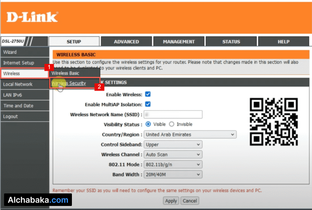Screen dimensions: 312x210
Task: Toggle Enable MultiAP Isolation checkbox
Action: coord(148,104)
